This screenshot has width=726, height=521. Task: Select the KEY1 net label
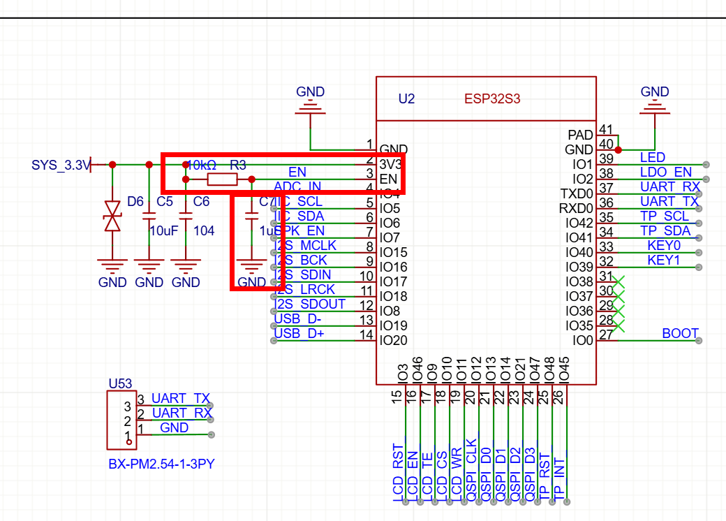click(663, 260)
